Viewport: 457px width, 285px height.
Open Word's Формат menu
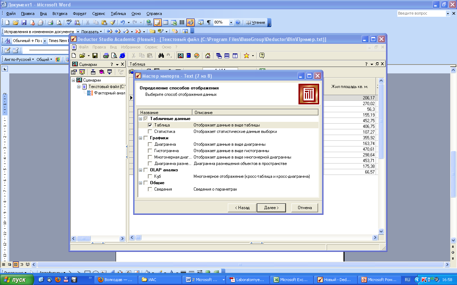[80, 14]
